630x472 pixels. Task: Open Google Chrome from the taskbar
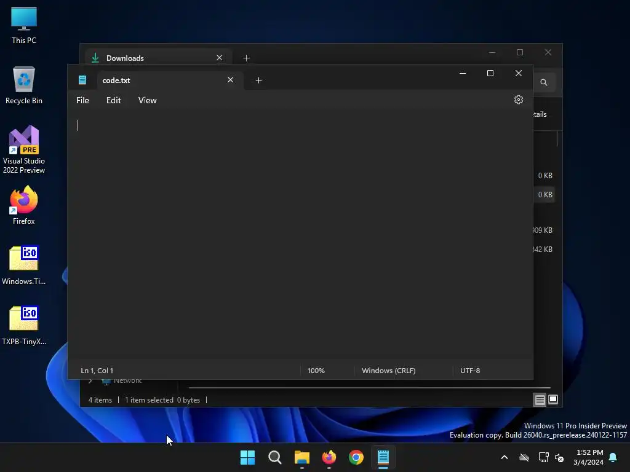pyautogui.click(x=356, y=457)
